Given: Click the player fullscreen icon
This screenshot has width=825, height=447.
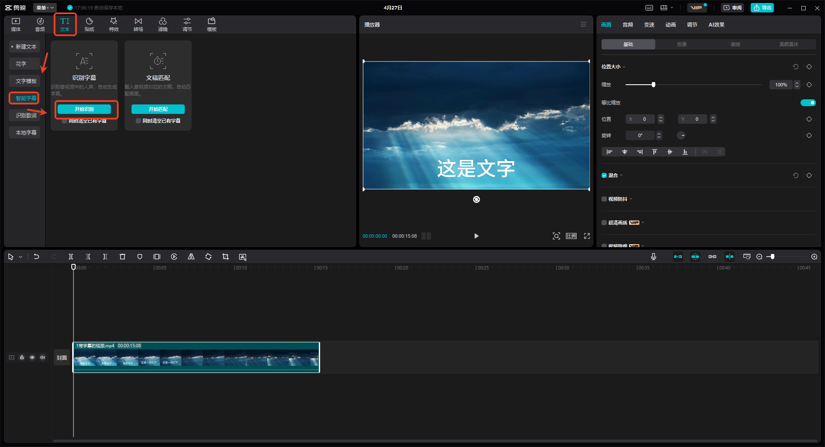Looking at the screenshot, I should tap(587, 236).
